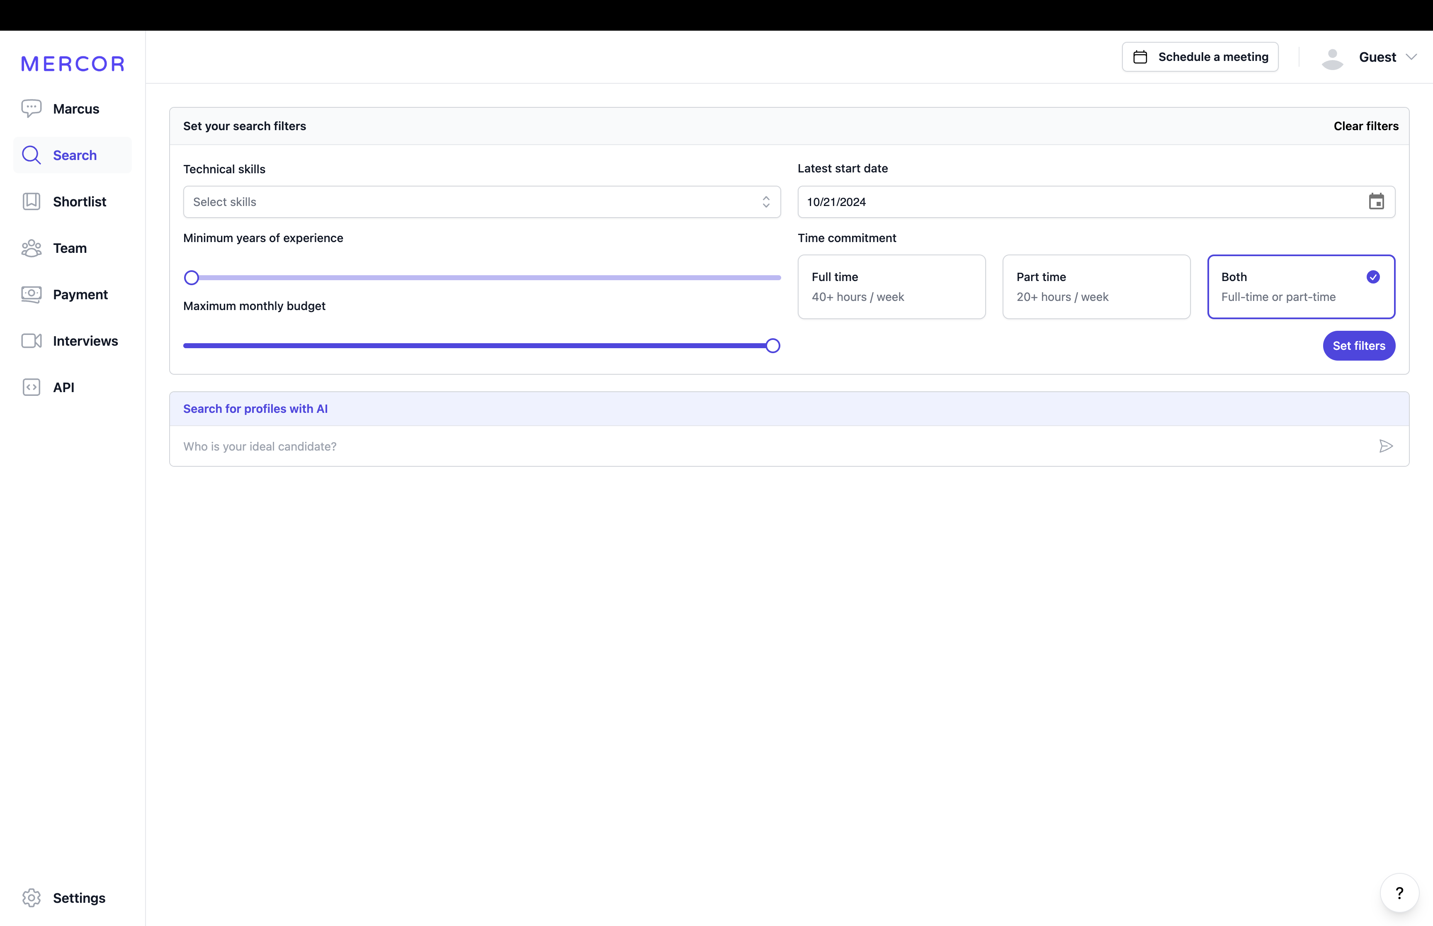The height and width of the screenshot is (926, 1433).
Task: Click the Maximum monthly budget slider handle
Action: pos(773,346)
